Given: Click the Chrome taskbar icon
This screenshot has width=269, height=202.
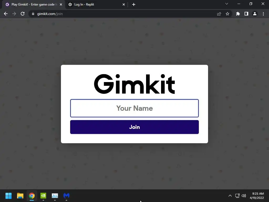Looking at the screenshot, I should coord(32,196).
